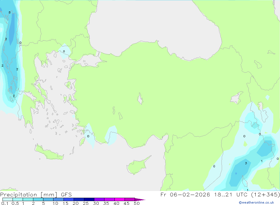The height and width of the screenshot is (205, 280).
Task: Click the 'Fr 06-02-2026' date text
Action: click(185, 195)
